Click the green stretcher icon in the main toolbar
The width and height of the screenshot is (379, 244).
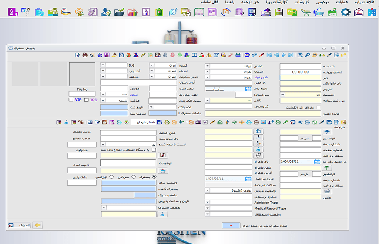[305, 12]
